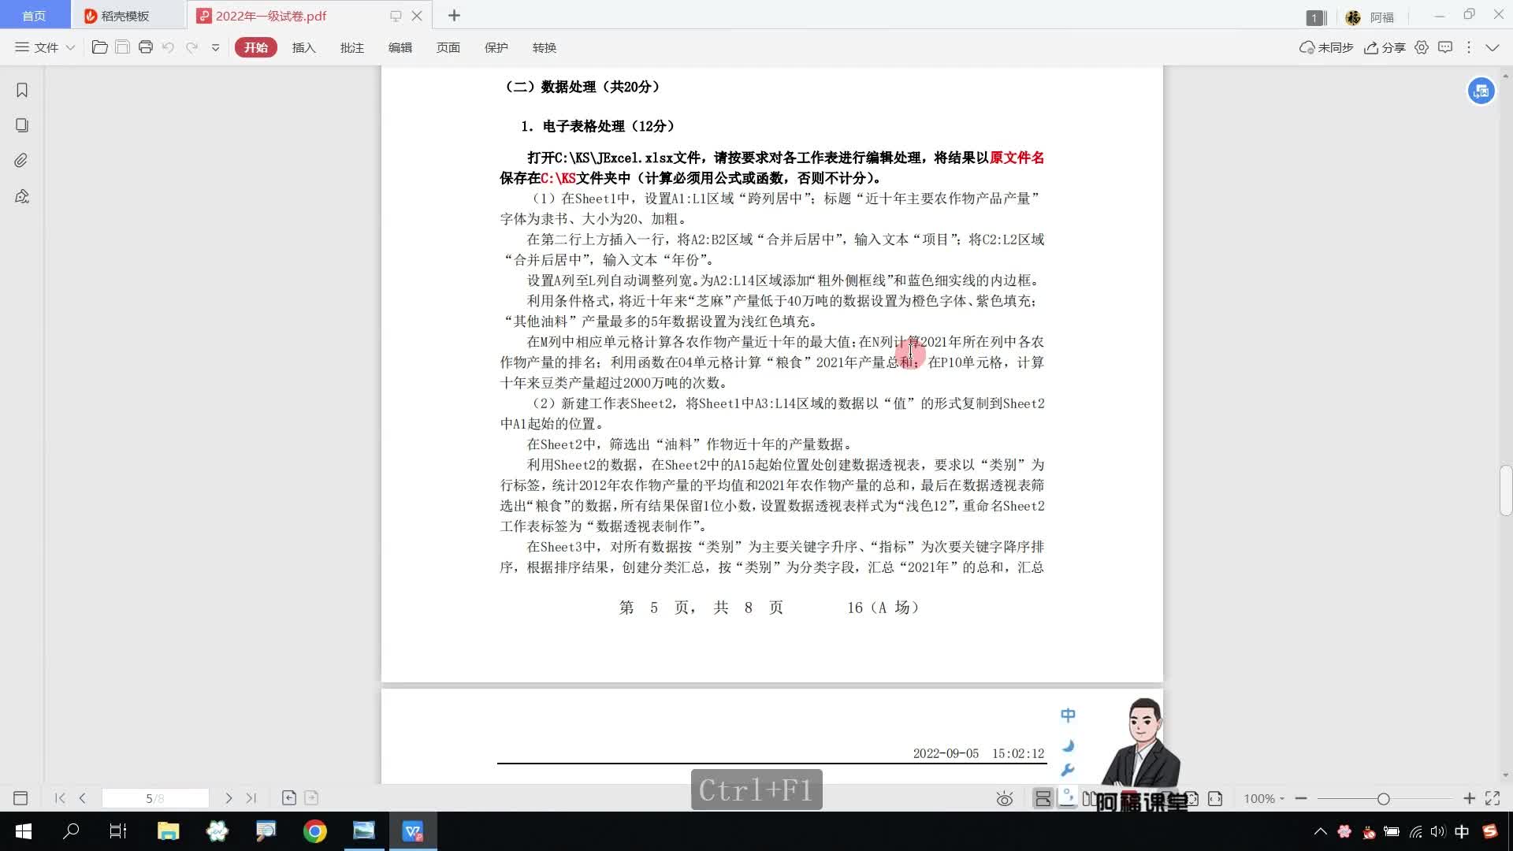The height and width of the screenshot is (851, 1513).
Task: Switch to the 批注 ribbon tab
Action: pos(351,47)
